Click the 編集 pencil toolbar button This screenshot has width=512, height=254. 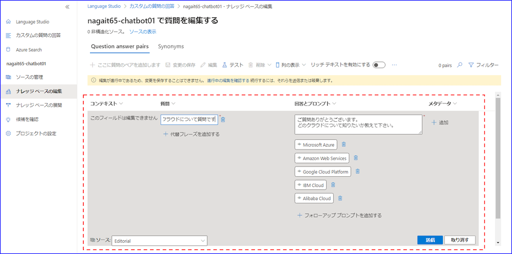[x=209, y=65]
